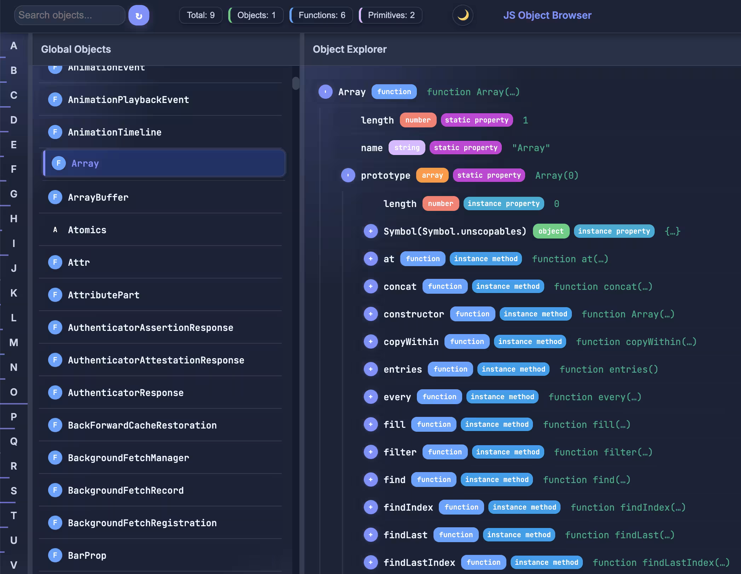741x574 pixels.
Task: Expand the findLast method node
Action: pos(370,535)
